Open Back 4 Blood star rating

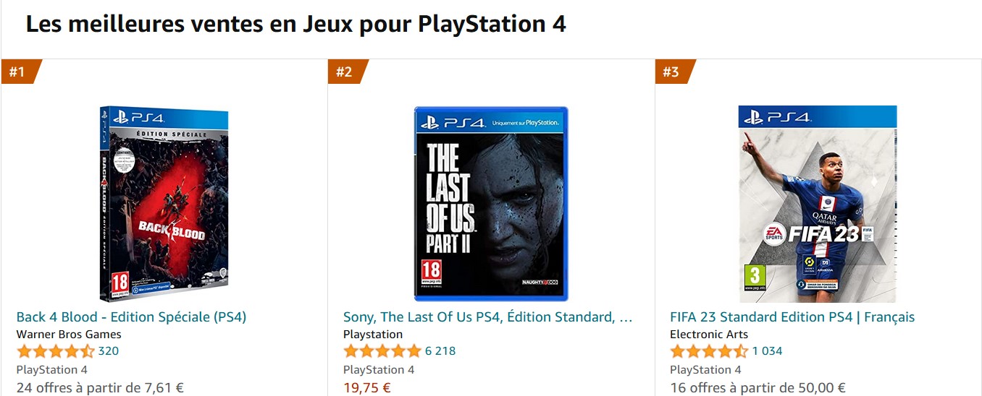click(56, 351)
